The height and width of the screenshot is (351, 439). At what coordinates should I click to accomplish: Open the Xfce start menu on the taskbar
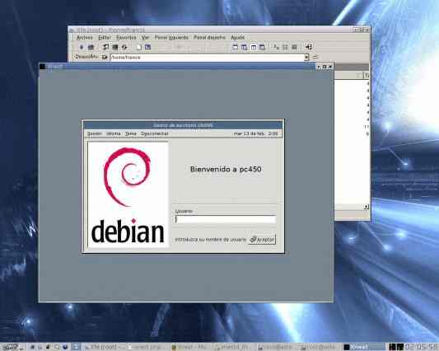pyautogui.click(x=10, y=347)
